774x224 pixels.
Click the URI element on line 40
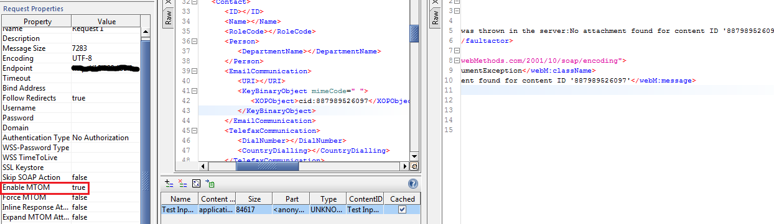262,81
